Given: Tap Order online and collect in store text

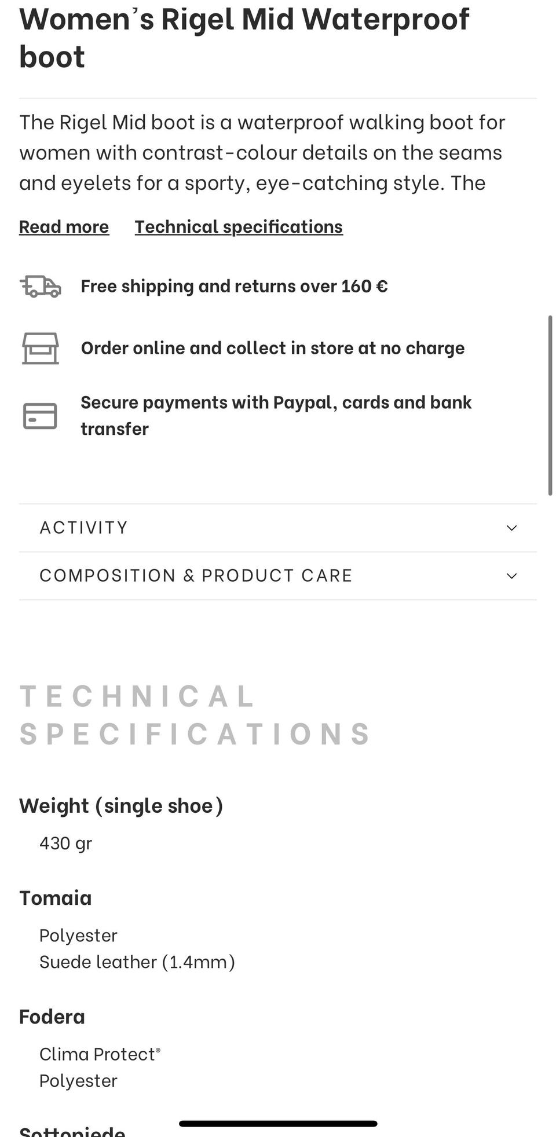Looking at the screenshot, I should [272, 348].
